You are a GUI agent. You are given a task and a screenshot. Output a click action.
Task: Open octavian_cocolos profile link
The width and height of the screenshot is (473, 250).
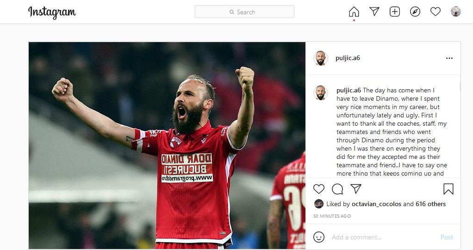376,204
